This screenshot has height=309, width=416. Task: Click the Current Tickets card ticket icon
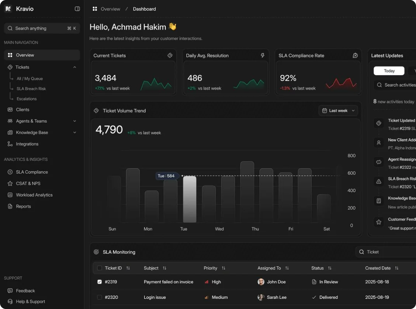(x=170, y=55)
